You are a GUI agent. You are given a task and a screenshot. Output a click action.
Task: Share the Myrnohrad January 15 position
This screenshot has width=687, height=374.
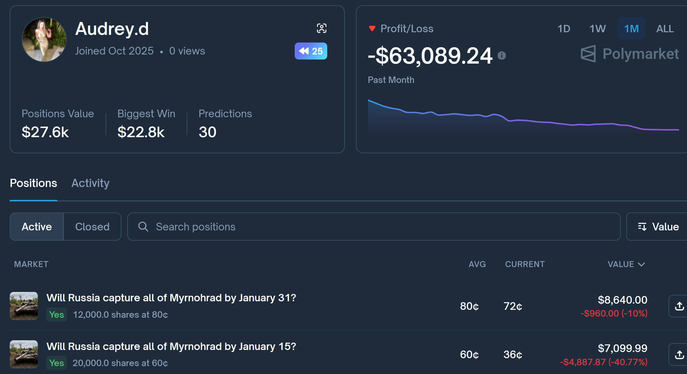679,354
